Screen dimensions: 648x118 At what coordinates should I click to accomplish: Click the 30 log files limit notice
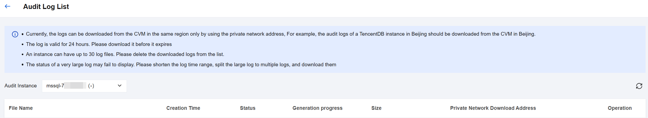click(x=125, y=54)
